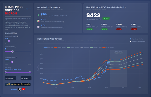Click the Nbr of Quarters info icon

click(x=15, y=47)
